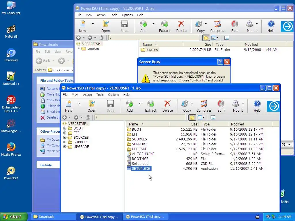Click Delete in the VE2009SP1_1.iso toolbar
295x221 pixels.
click(167, 106)
